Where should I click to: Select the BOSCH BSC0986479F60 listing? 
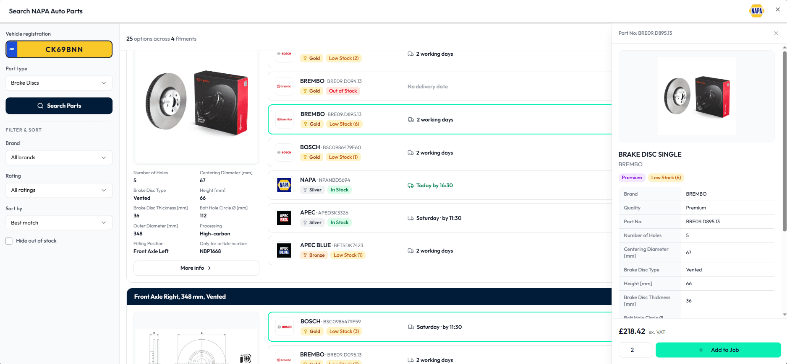[x=439, y=152]
